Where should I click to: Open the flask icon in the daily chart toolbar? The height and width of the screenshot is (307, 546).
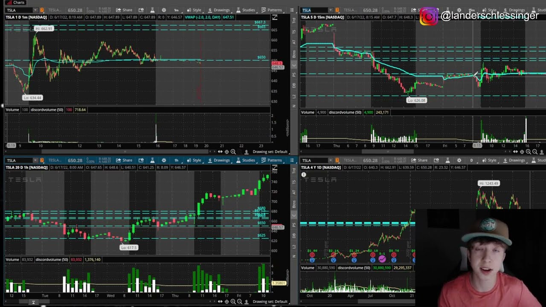click(x=447, y=160)
